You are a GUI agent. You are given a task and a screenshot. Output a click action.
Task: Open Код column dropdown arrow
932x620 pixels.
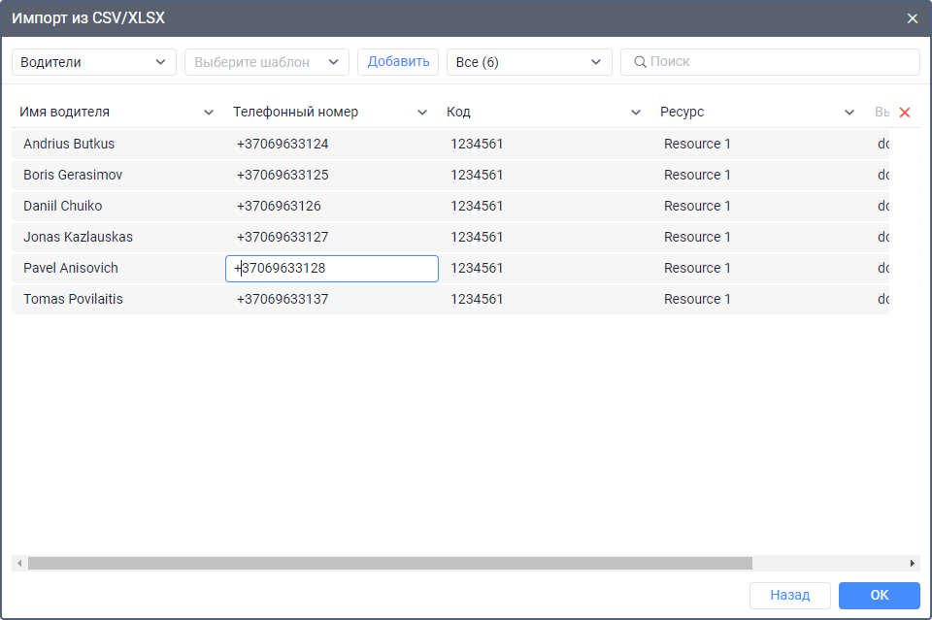click(636, 113)
